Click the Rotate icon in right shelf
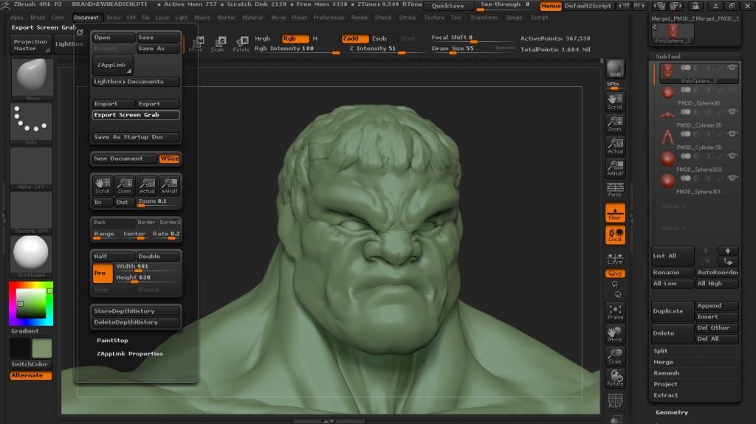 615,378
